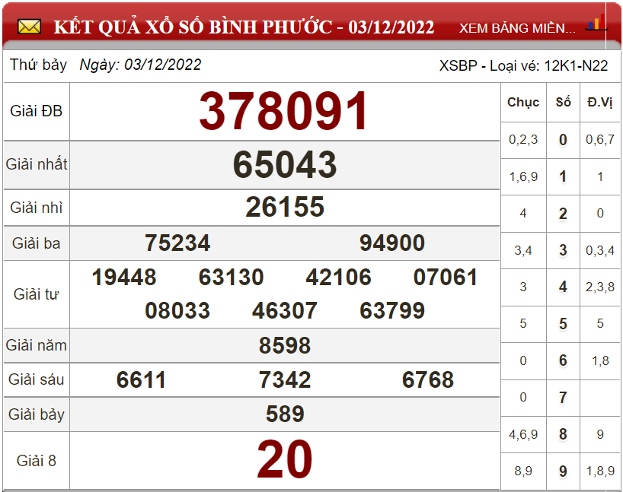Click digit 5 in the Số column

click(x=563, y=324)
